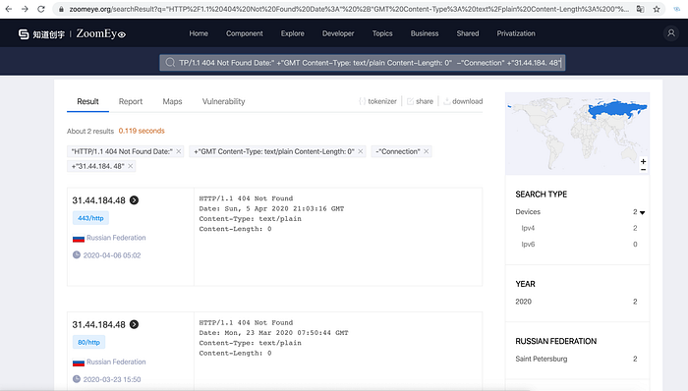The width and height of the screenshot is (688, 391).
Task: Switch to the Vulnerability tab
Action: coord(223,101)
